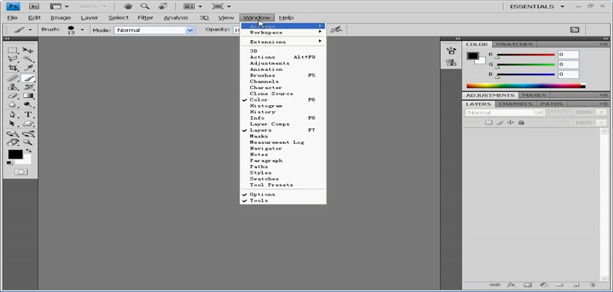
Task: Switch to the PATHS tab
Action: pos(552,104)
